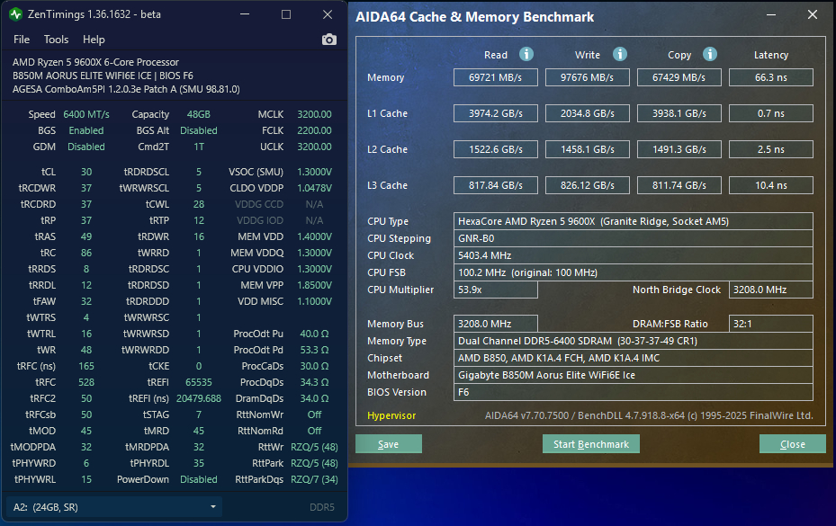The height and width of the screenshot is (526, 836).
Task: Select L1 Cache Write 2034.8 GB/s
Action: point(587,113)
